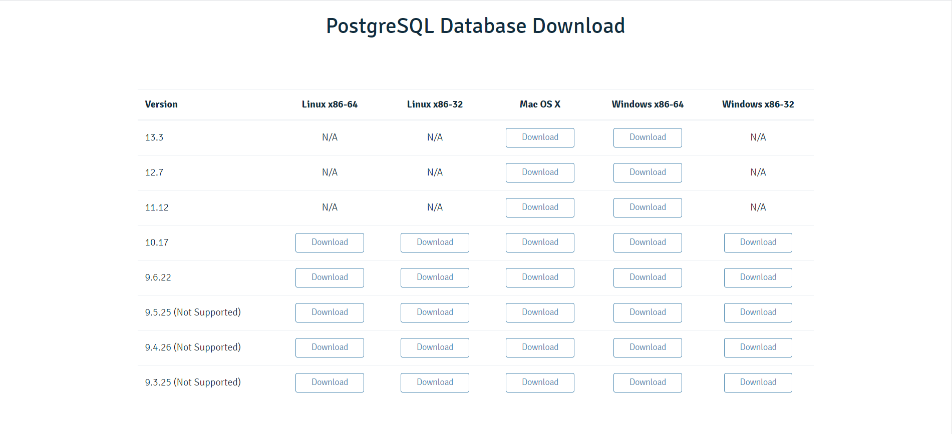Select the 9.4.26 (Not Supported) cell
Viewport: 952px width, 434px height.
click(x=193, y=347)
